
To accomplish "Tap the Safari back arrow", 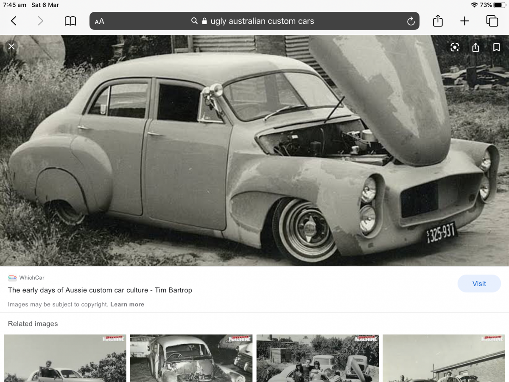I will point(14,21).
